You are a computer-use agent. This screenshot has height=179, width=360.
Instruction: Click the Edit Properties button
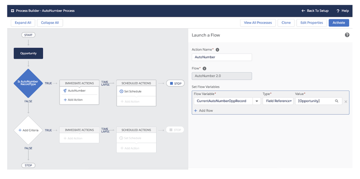click(x=312, y=22)
